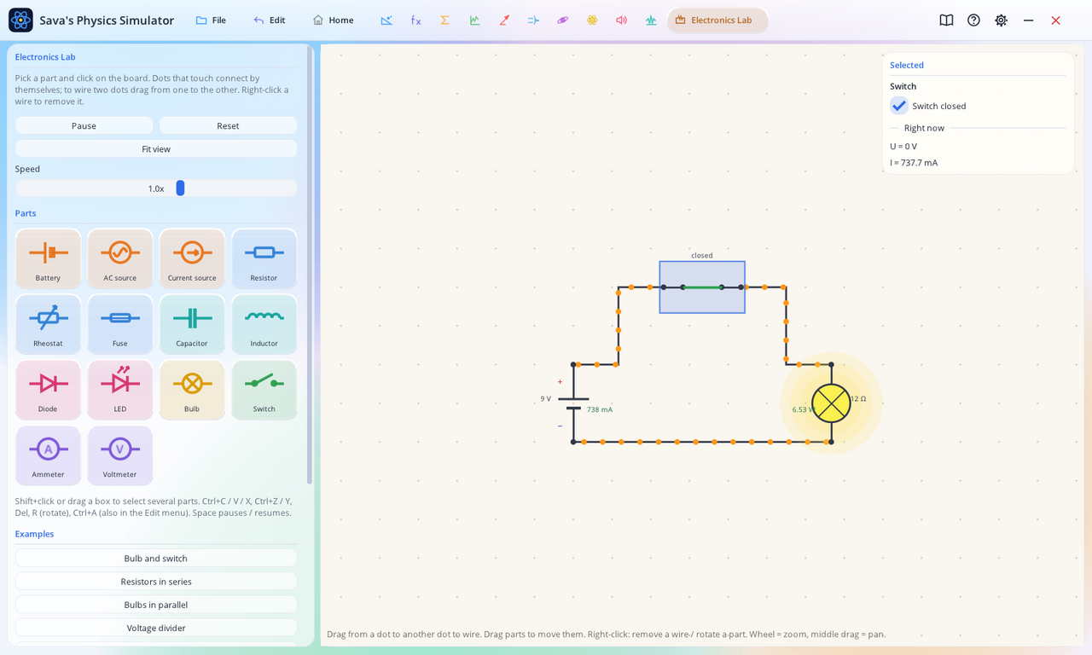The height and width of the screenshot is (655, 1092).
Task: Click the 'closed' label above the switch
Action: coord(702,255)
